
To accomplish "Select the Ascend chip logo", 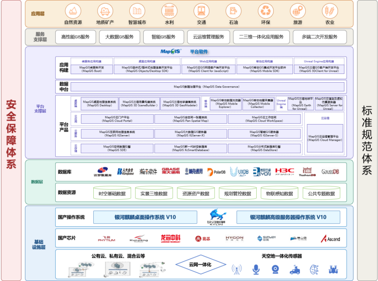I will (331, 239).
